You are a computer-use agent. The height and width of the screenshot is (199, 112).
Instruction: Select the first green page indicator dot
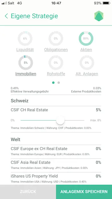(53, 83)
